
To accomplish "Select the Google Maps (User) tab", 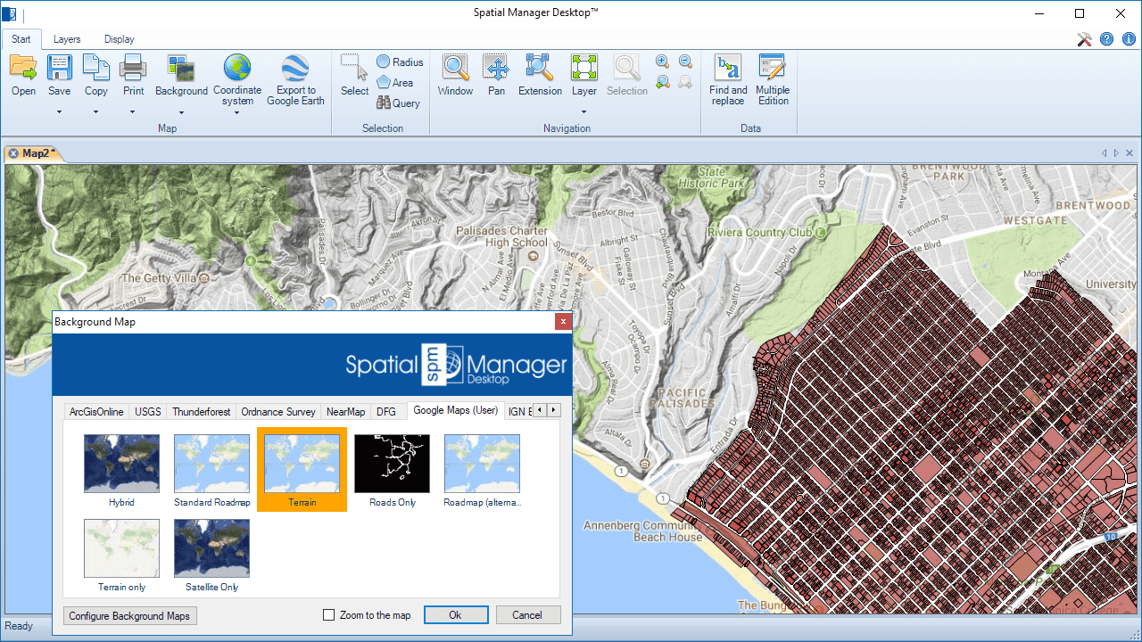I will coord(456,410).
